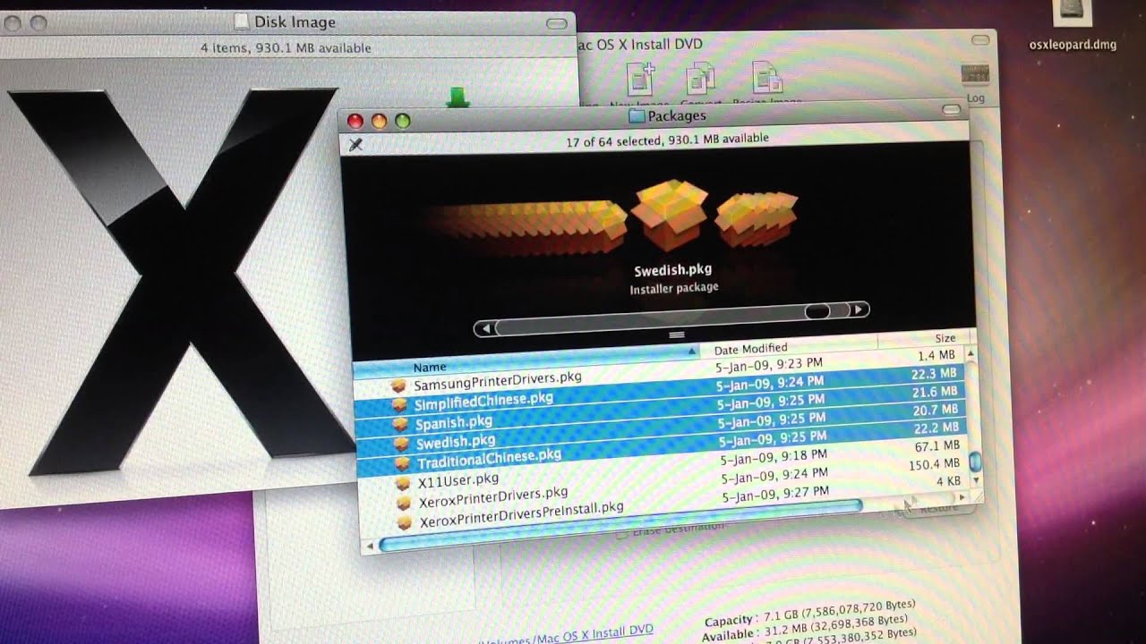Click the crossed-out pencil read-only icon
The image size is (1146, 644).
click(x=355, y=144)
